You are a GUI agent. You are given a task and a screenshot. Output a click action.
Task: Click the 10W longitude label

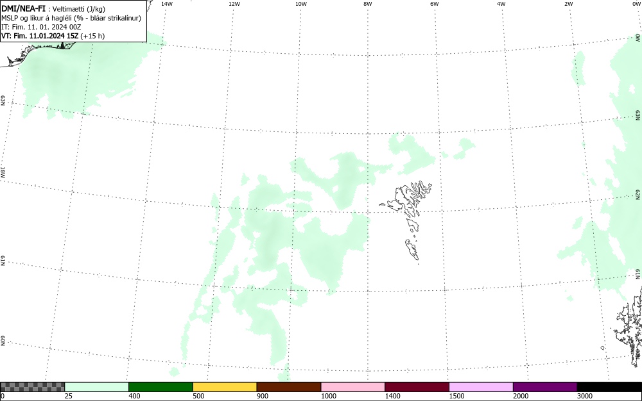[301, 4]
